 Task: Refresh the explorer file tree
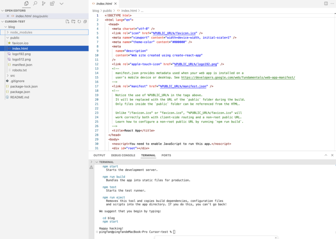79,21
